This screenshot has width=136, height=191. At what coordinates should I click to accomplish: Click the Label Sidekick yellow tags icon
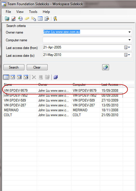point(27,19)
